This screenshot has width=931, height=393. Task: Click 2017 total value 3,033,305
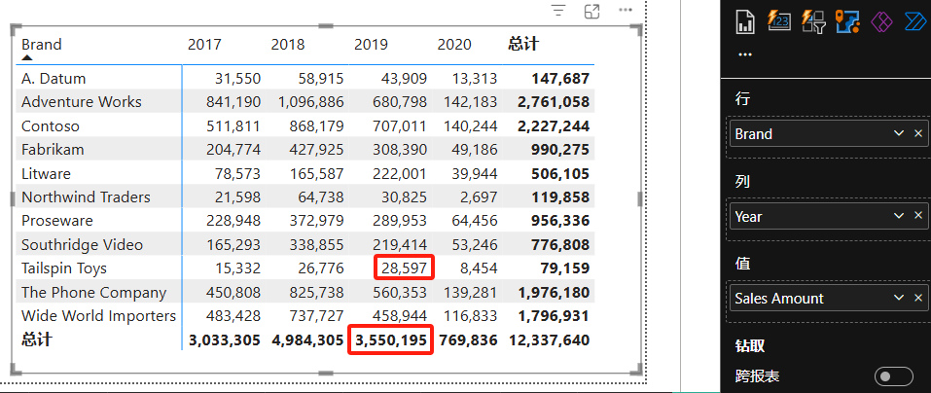[x=225, y=340]
